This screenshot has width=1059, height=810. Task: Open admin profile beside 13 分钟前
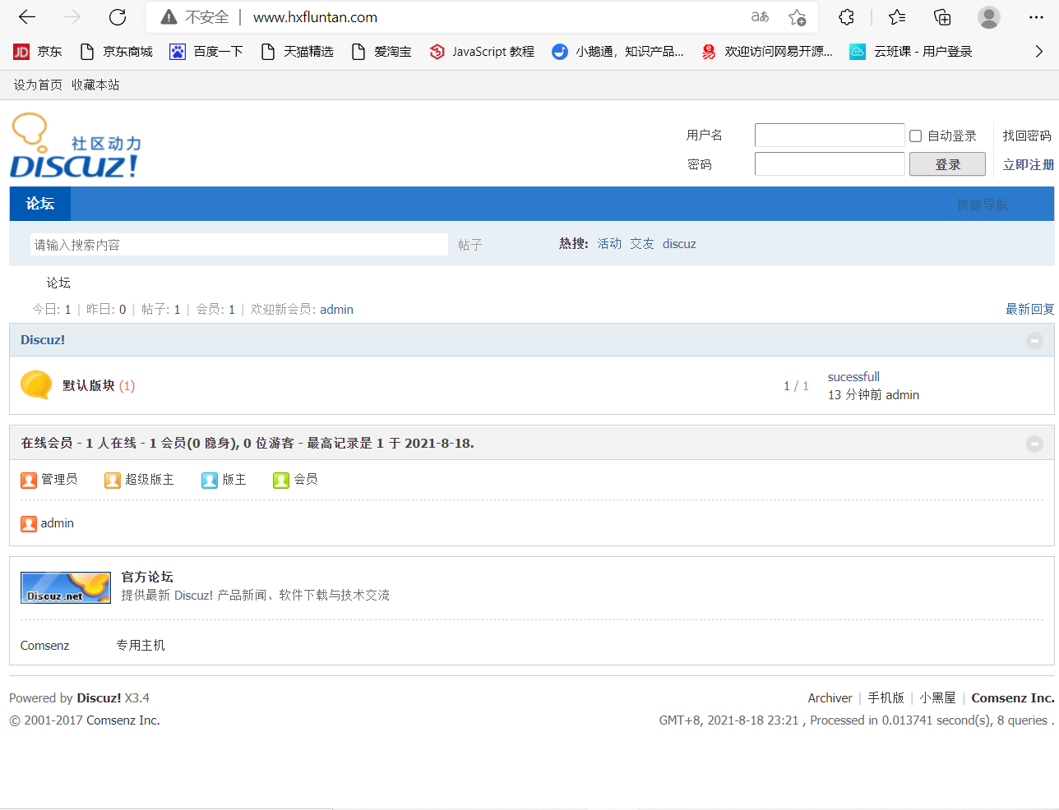tap(903, 395)
